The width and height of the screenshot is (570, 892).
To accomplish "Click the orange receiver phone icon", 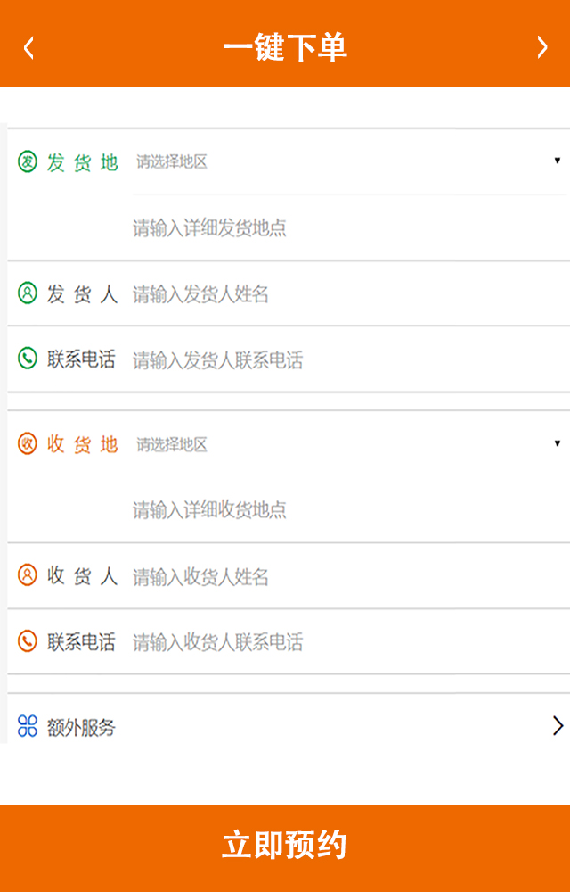I will [x=28, y=641].
